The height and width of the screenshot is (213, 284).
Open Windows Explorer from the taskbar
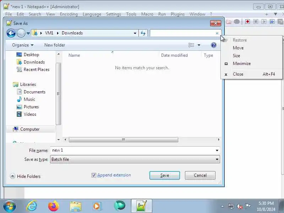click(76, 206)
